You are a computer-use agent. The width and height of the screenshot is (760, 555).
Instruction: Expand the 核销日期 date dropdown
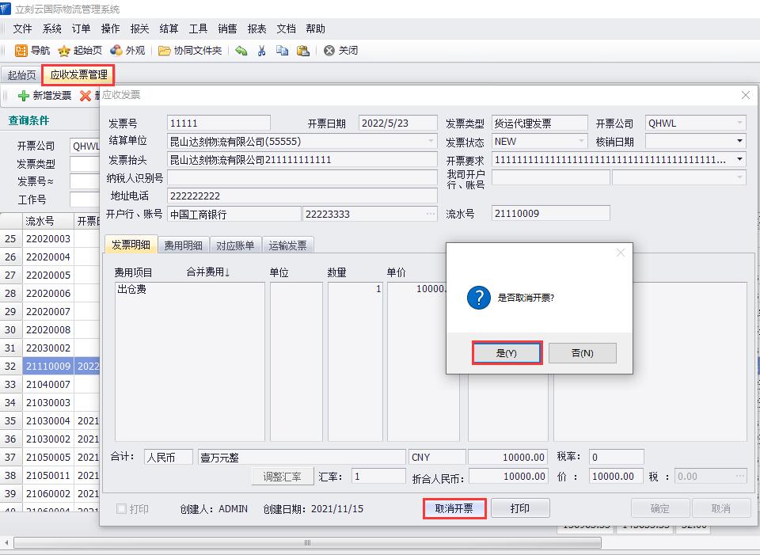739,142
